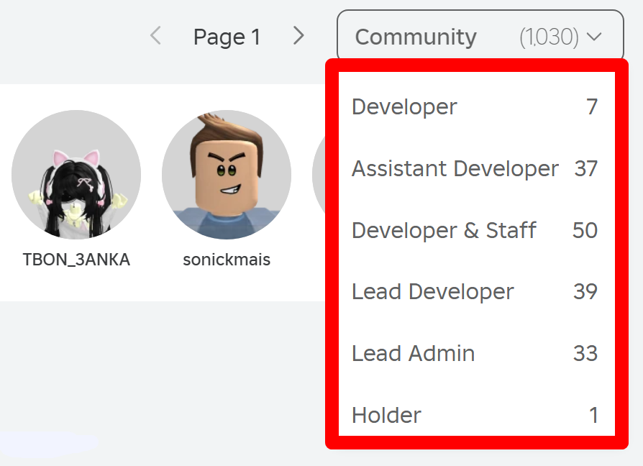Go to the next members page
Screen dimensions: 643x466
298,36
